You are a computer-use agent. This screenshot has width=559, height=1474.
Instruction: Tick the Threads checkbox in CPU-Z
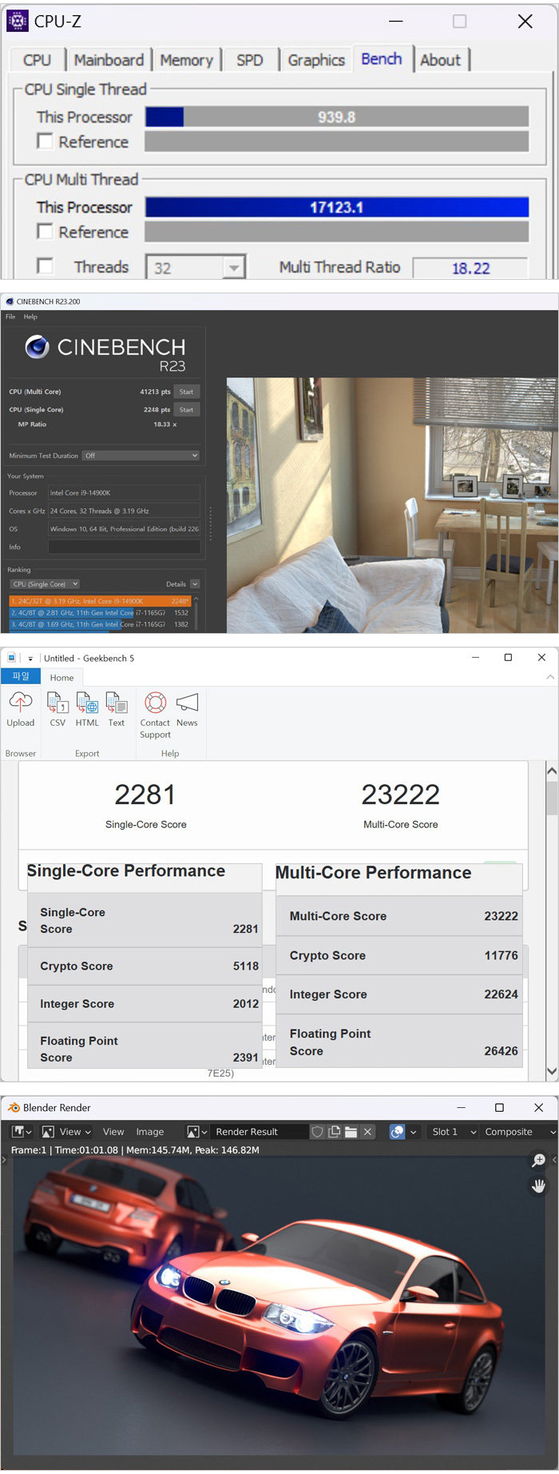(46, 266)
